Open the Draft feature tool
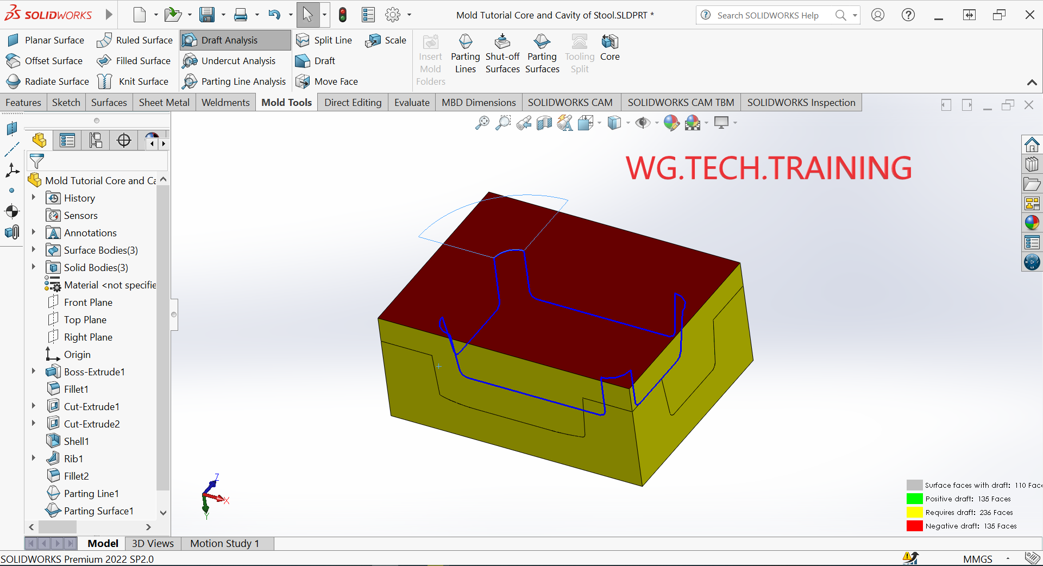 tap(315, 61)
